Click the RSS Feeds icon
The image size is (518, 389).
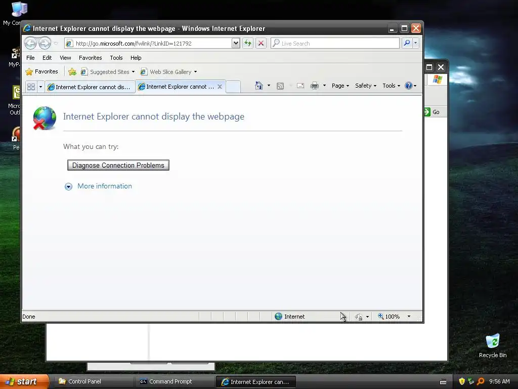[280, 86]
